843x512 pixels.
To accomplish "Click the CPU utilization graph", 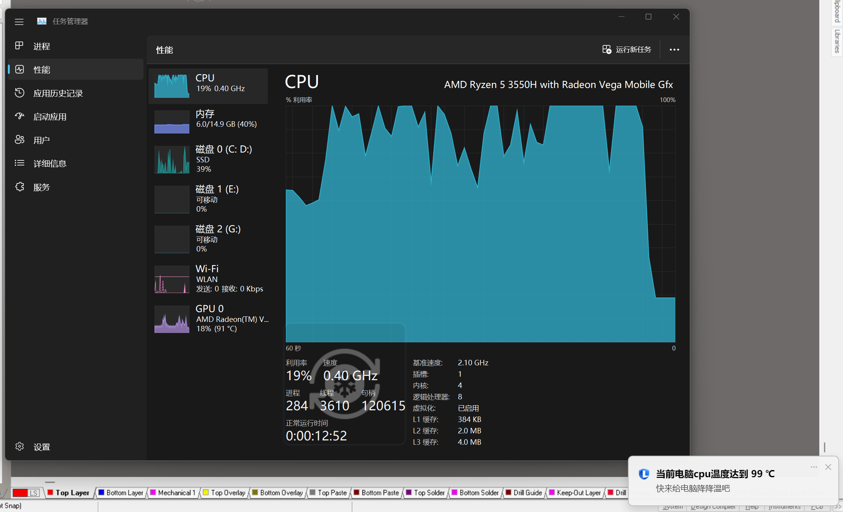I will 481,224.
